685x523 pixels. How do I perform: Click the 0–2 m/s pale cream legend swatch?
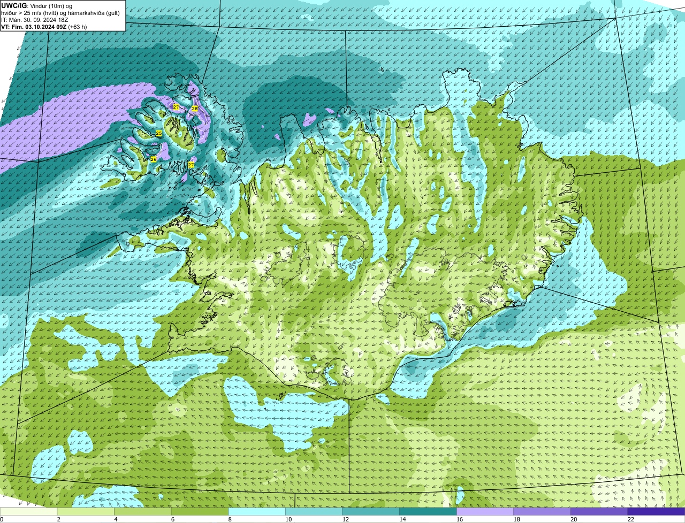pos(28,511)
